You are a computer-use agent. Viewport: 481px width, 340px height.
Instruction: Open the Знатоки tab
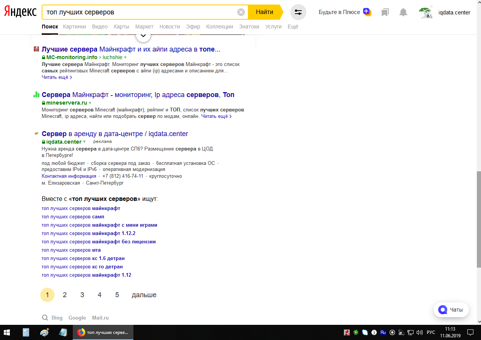point(249,27)
